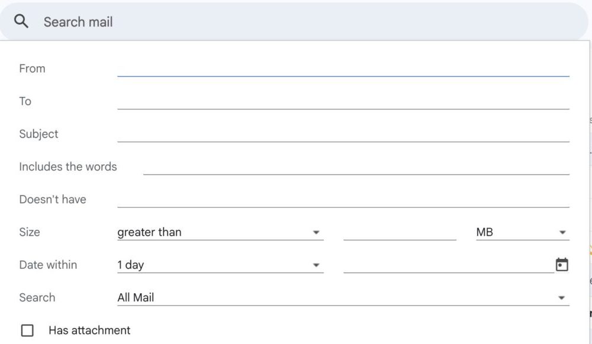Focus the To recipient field
Screen dimensions: 592x344
coord(343,101)
